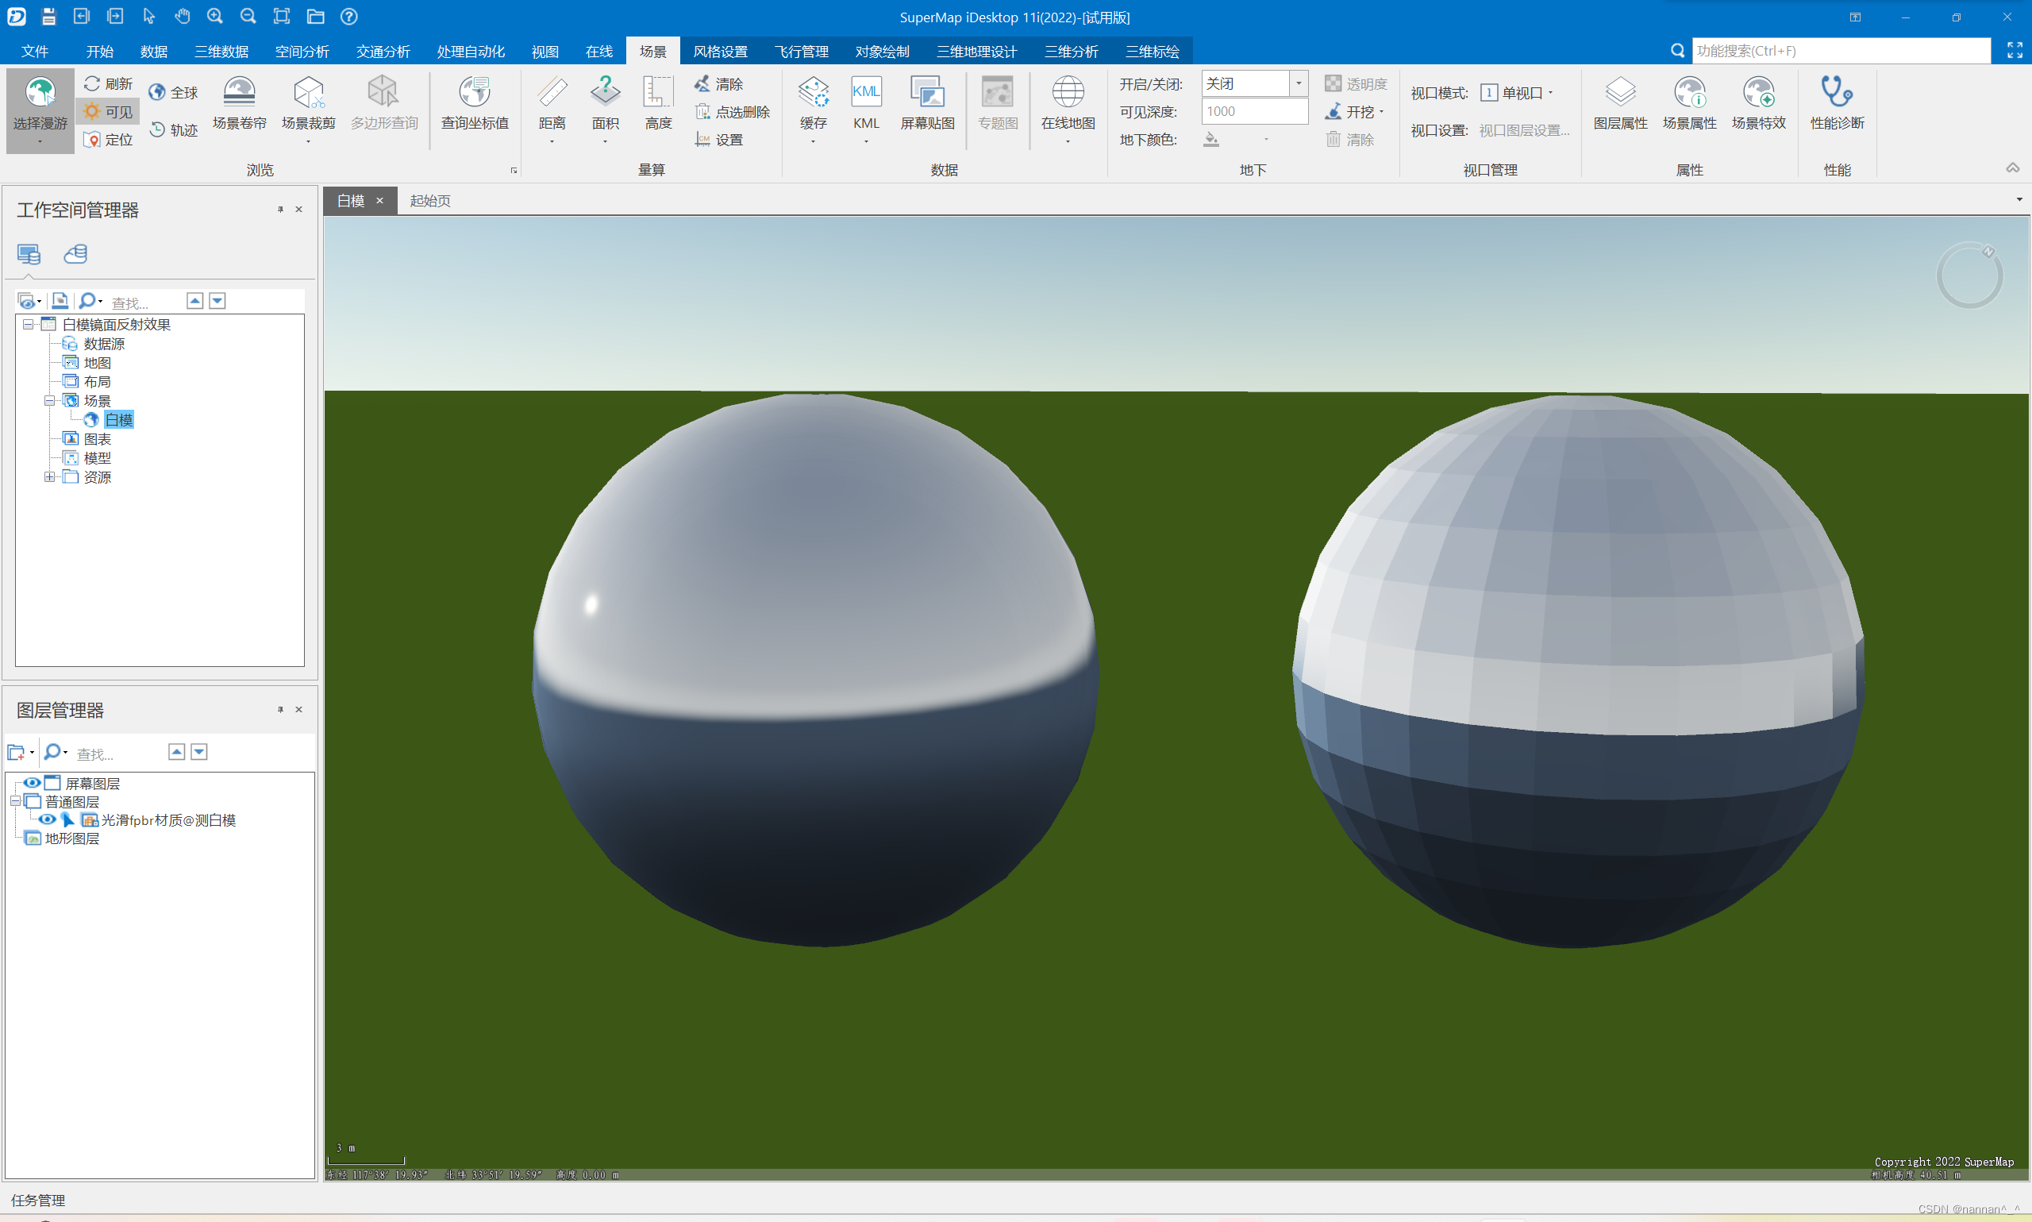This screenshot has width=2032, height=1222.
Task: Click the 全球 full globe button
Action: click(174, 92)
